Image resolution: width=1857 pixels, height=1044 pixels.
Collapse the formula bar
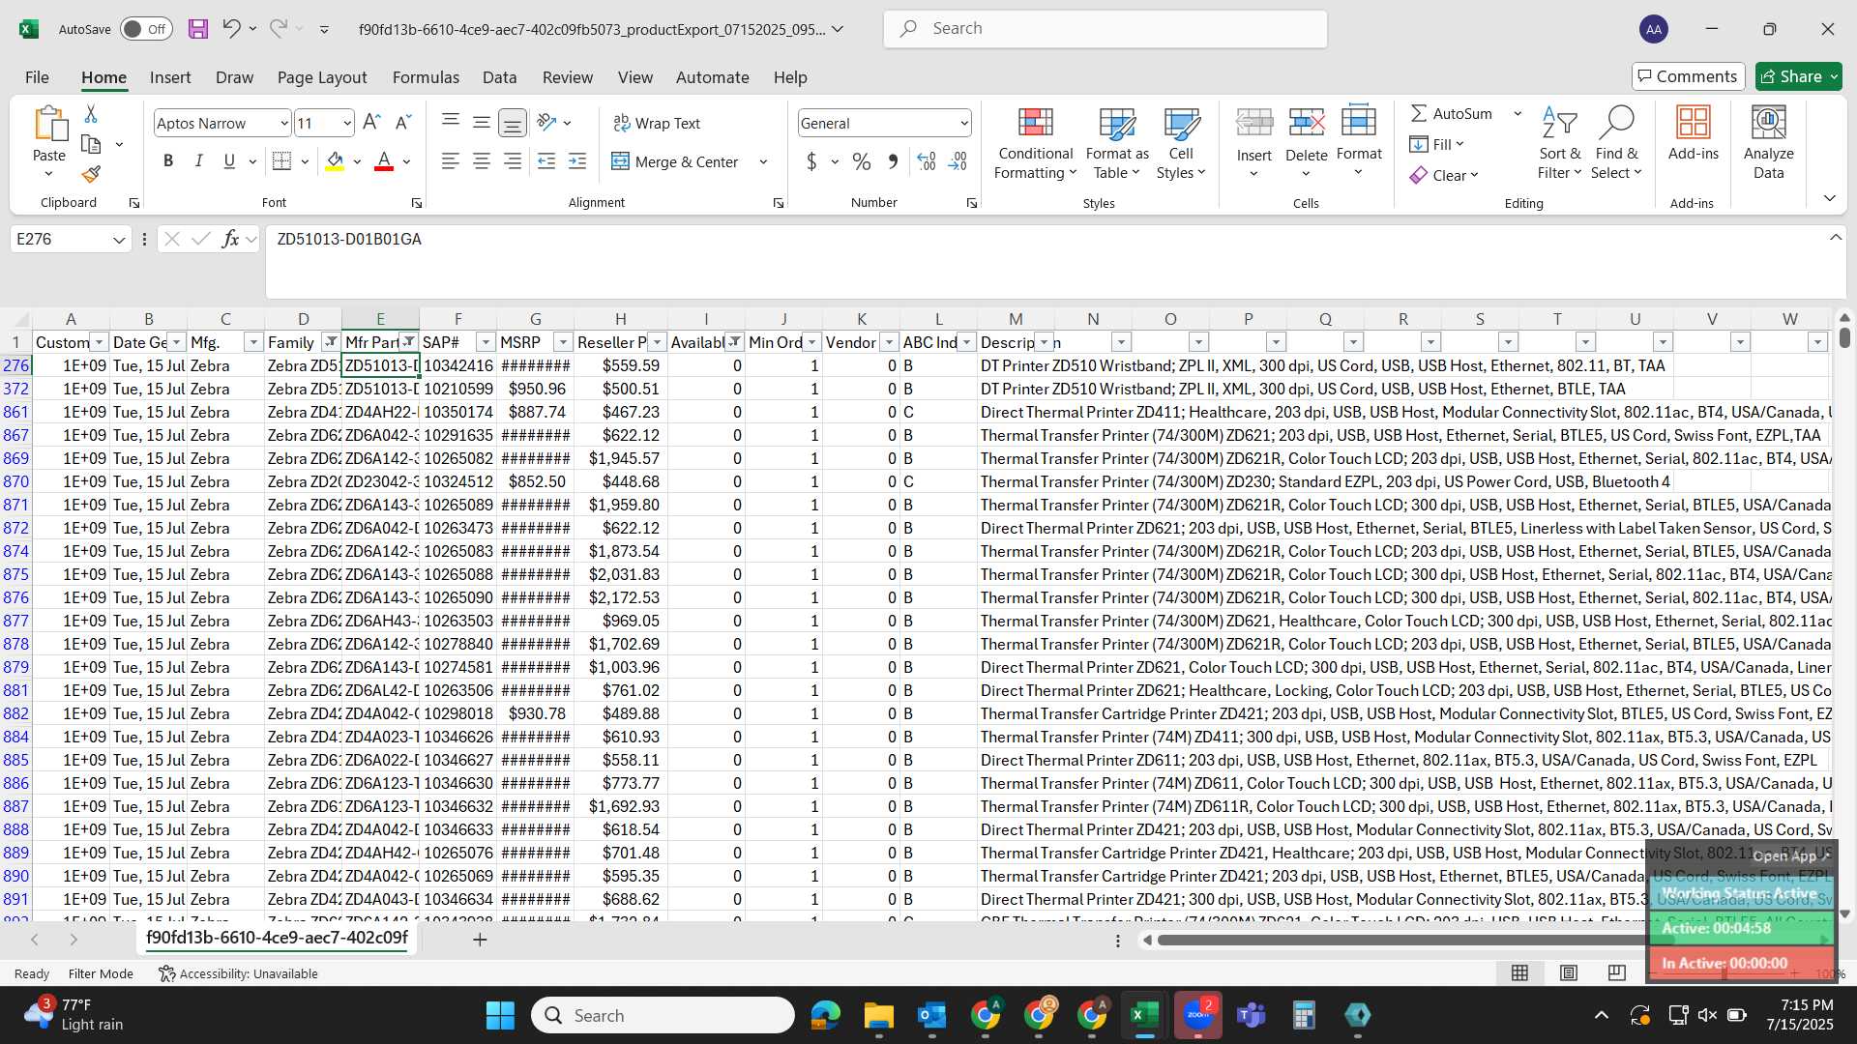click(x=1836, y=238)
